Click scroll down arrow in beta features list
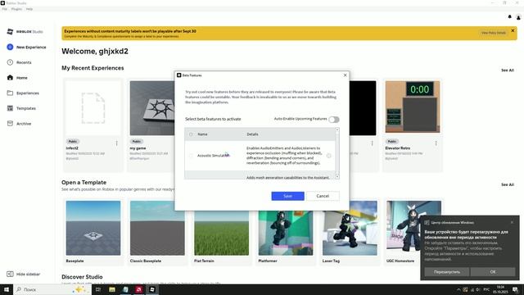The height and width of the screenshot is (295, 524). click(337, 177)
